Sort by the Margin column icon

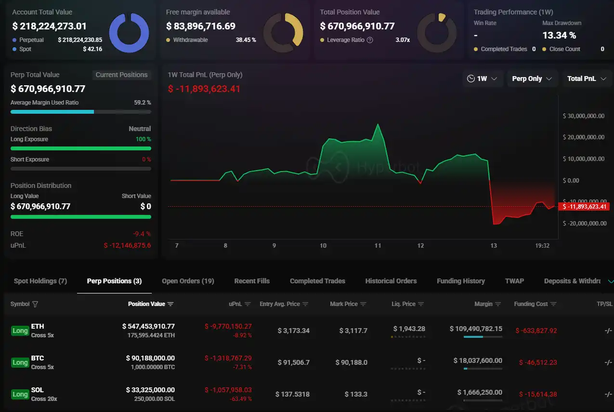click(497, 304)
